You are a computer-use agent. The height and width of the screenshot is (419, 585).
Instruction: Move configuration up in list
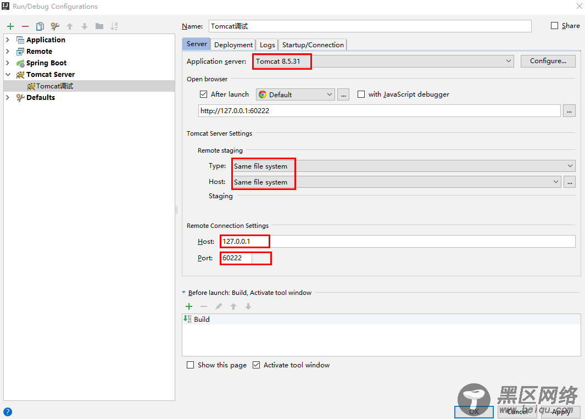coord(70,26)
